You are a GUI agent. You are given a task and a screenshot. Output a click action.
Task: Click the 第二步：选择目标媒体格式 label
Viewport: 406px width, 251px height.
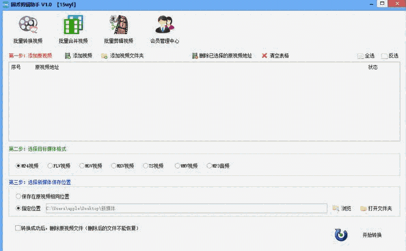click(38, 149)
